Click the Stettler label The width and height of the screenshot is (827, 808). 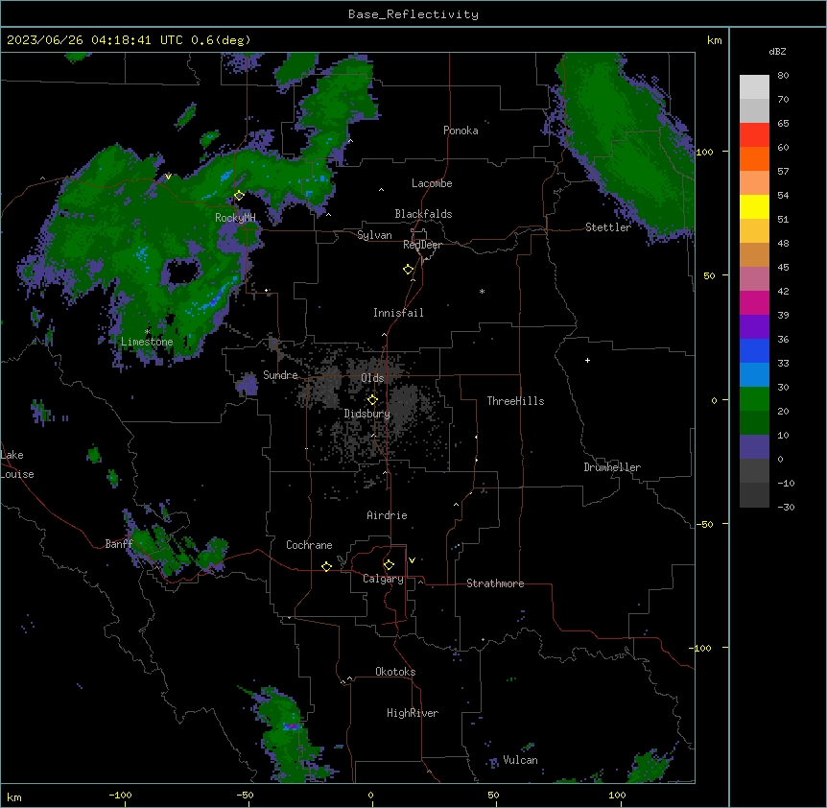[607, 227]
